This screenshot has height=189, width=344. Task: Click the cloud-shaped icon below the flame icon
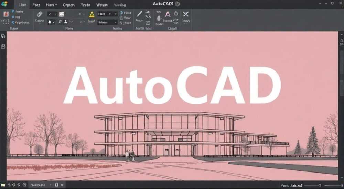pos(176,21)
